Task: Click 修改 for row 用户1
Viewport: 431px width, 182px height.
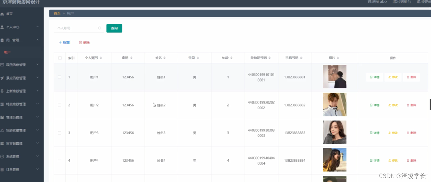Action: pos(393,77)
